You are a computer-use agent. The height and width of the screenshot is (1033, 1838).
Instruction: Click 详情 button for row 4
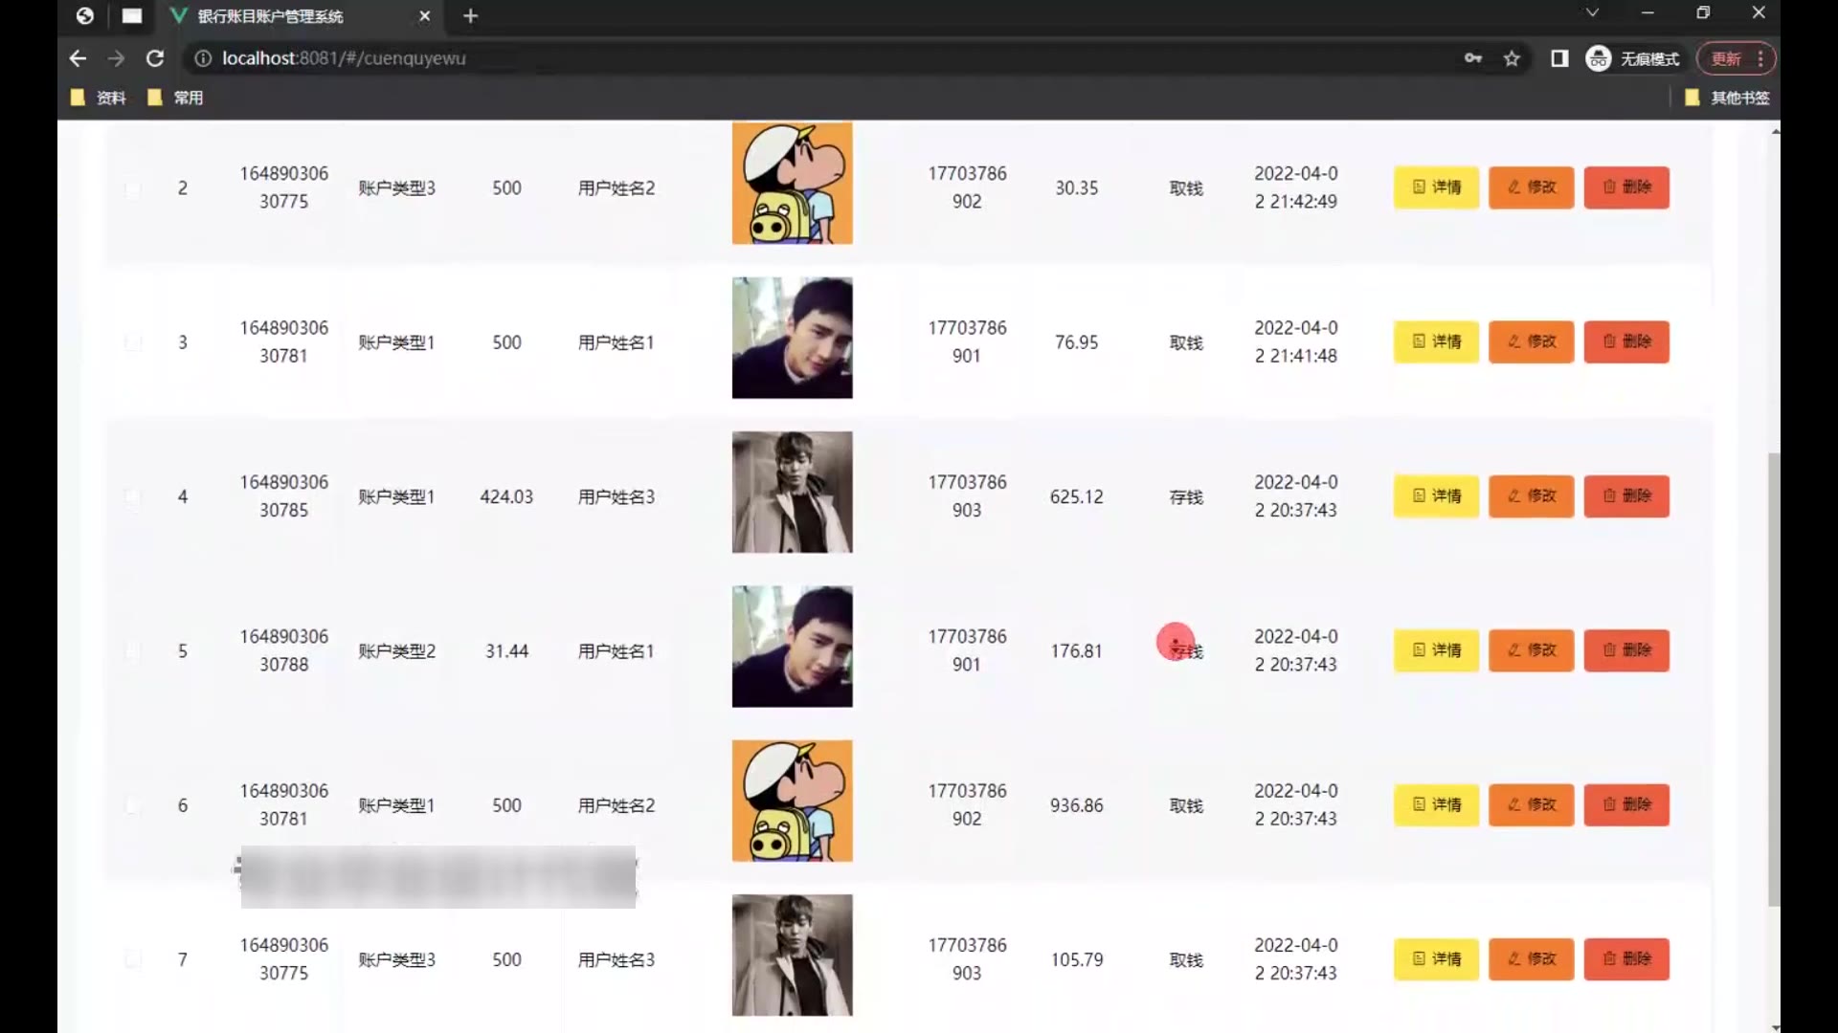tap(1436, 496)
